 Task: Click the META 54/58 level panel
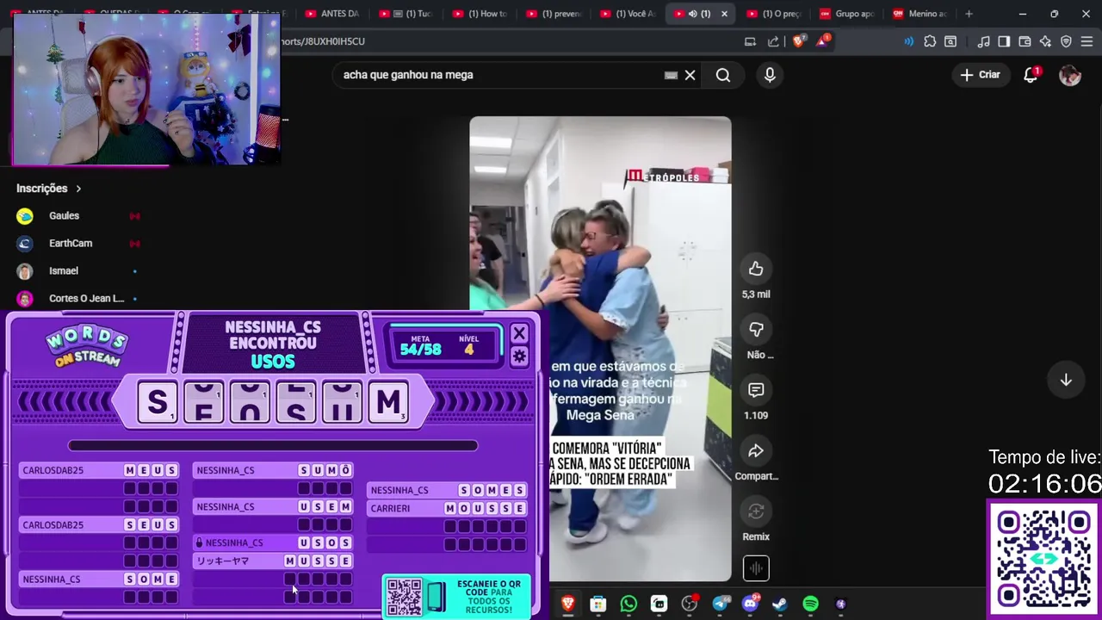[x=446, y=344]
